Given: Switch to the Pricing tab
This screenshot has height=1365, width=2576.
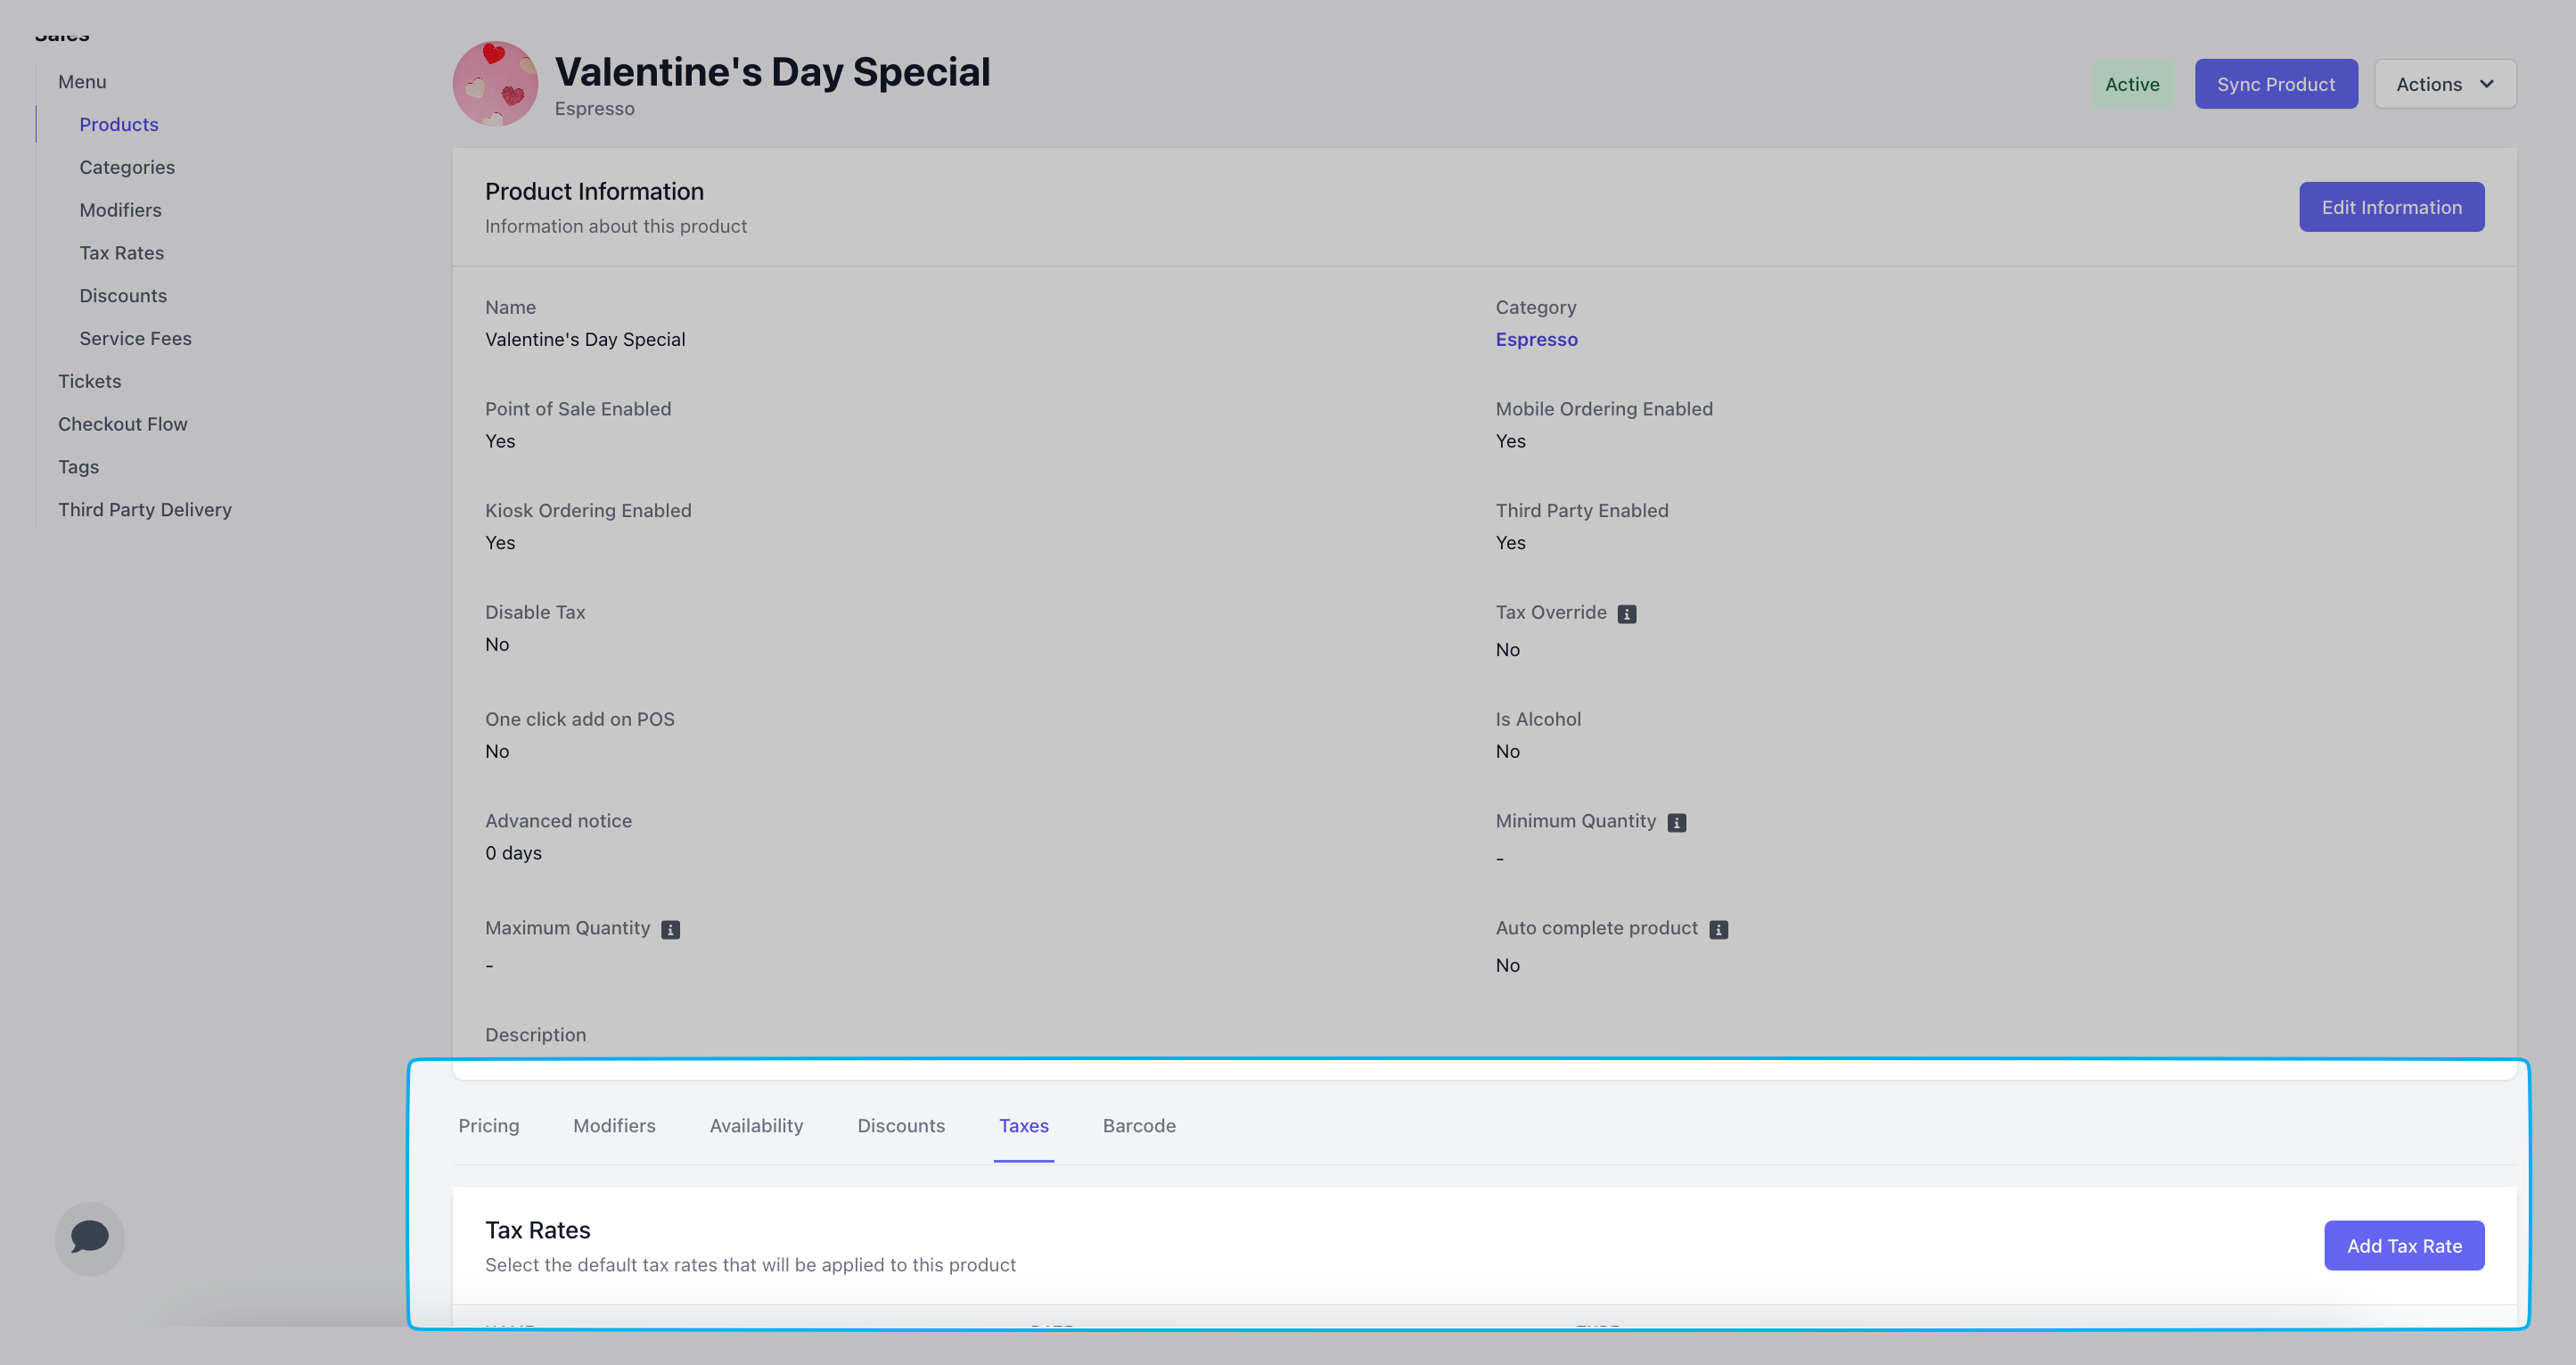Looking at the screenshot, I should (488, 1125).
